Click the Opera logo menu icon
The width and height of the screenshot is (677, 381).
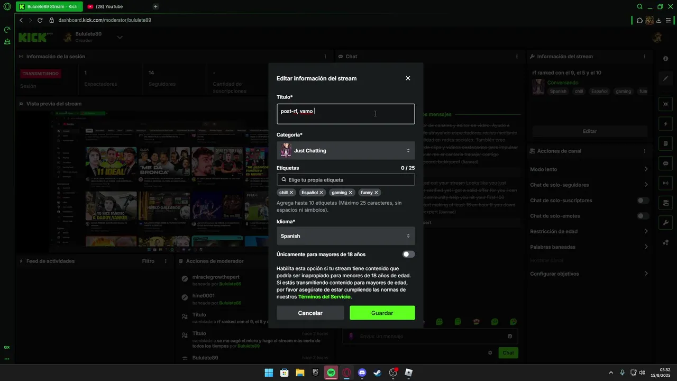pyautogui.click(x=7, y=7)
